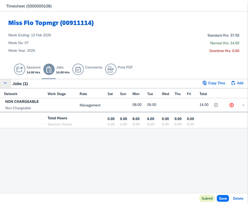The image size is (248, 203).
Task: Click the Delete link
Action: [238, 198]
